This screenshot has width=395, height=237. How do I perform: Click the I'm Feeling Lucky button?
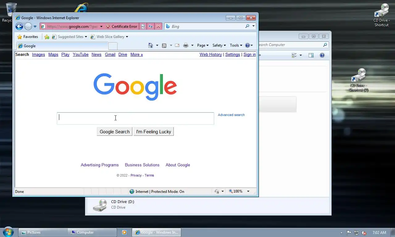154,132
